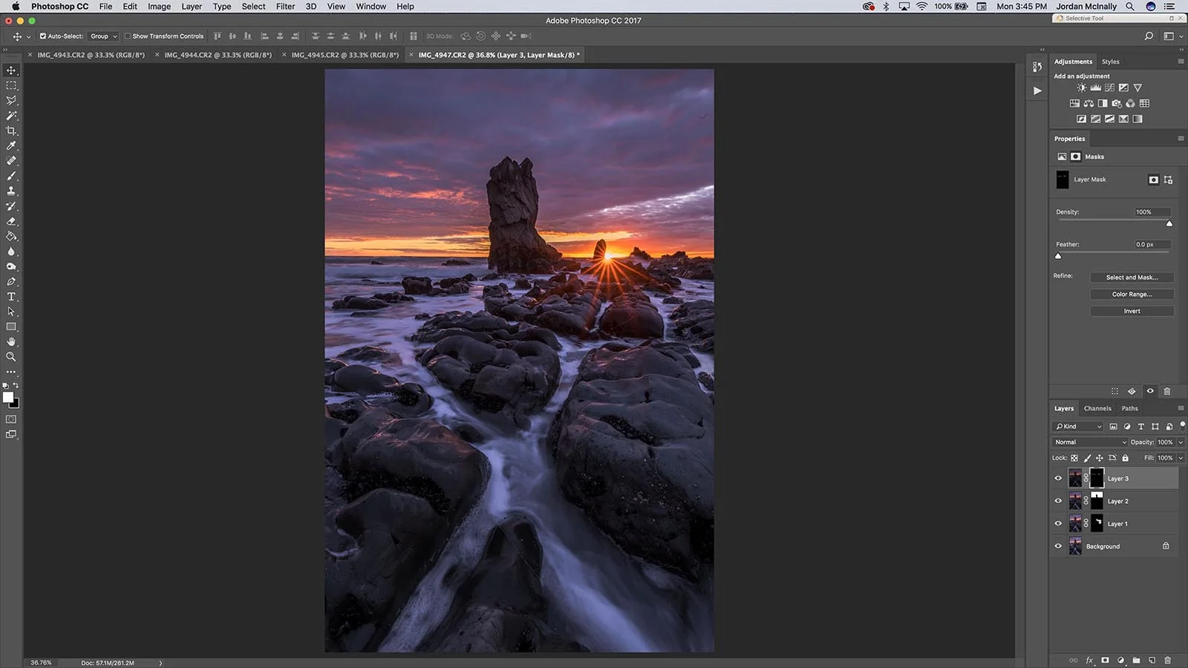Create a new group folder icon
The width and height of the screenshot is (1188, 668).
click(1136, 660)
